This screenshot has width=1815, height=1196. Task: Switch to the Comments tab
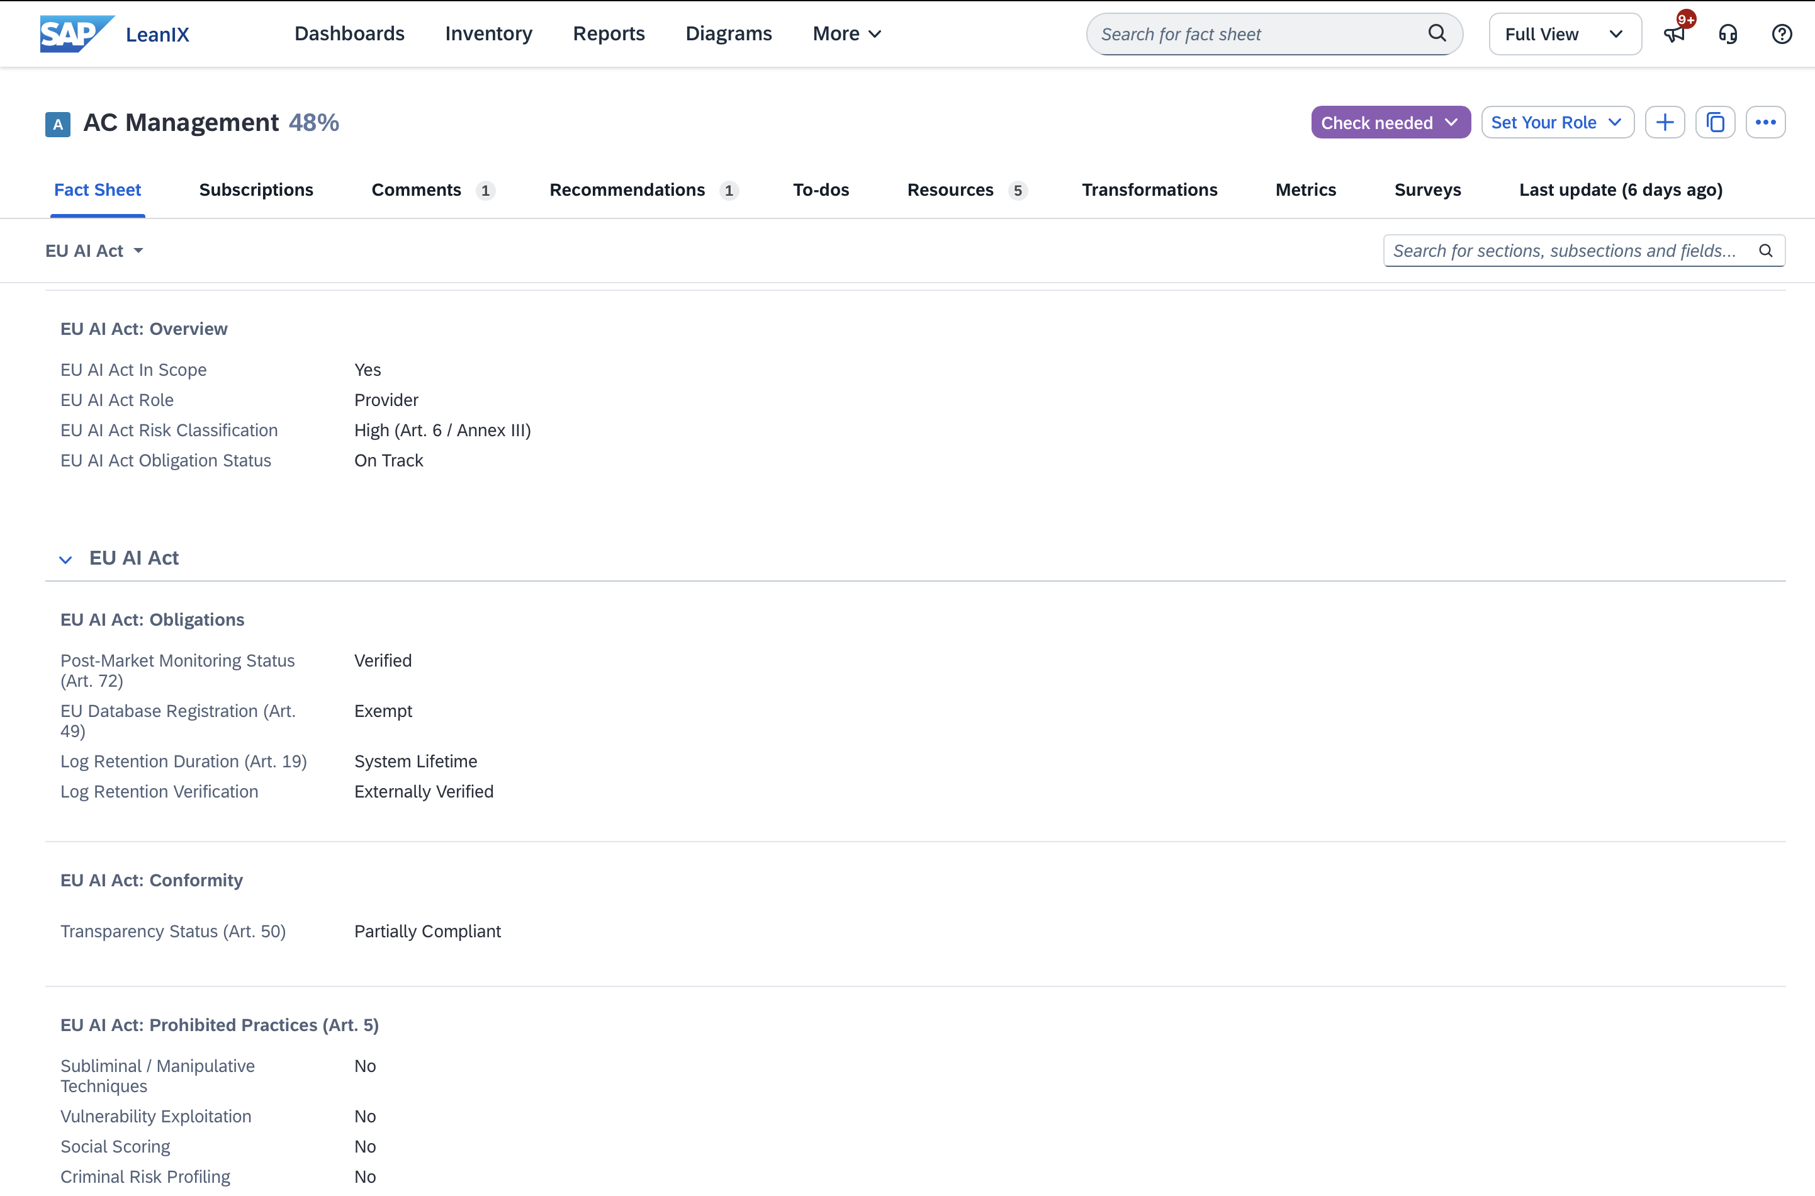tap(433, 190)
